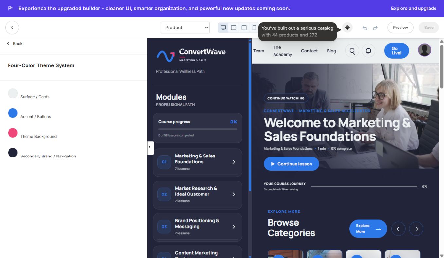Click the 03 module number badge
This screenshot has width=444, height=258.
pos(164,227)
